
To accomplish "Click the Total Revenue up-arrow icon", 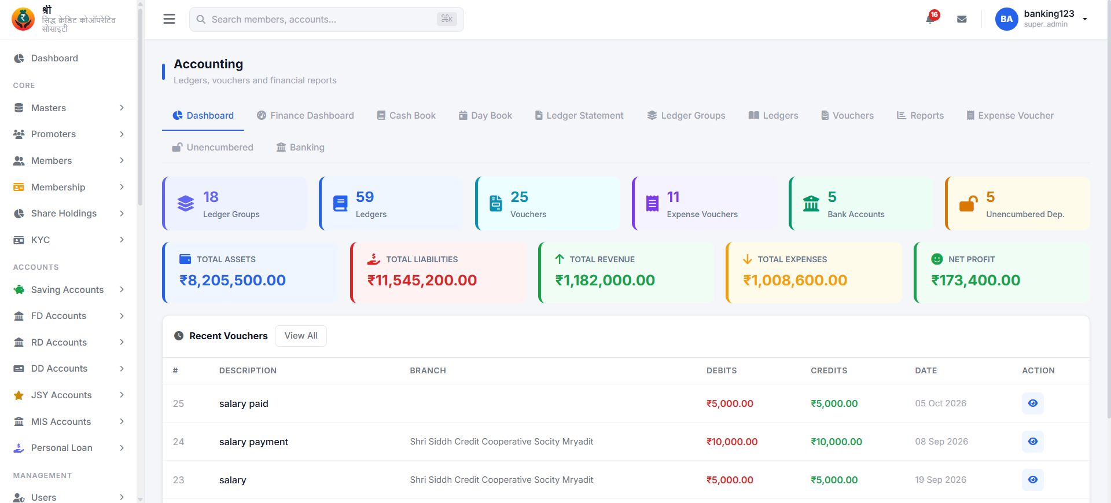I will click(x=560, y=259).
